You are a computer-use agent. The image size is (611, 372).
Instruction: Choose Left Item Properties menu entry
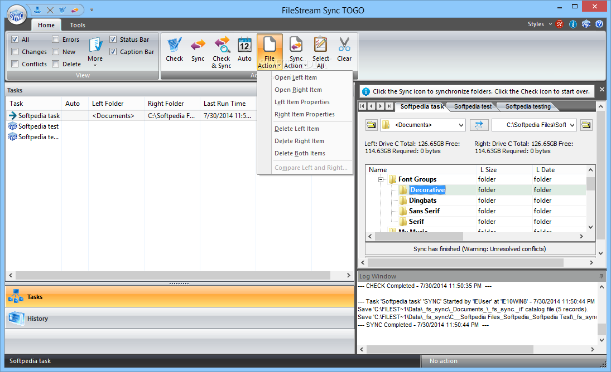tap(302, 102)
